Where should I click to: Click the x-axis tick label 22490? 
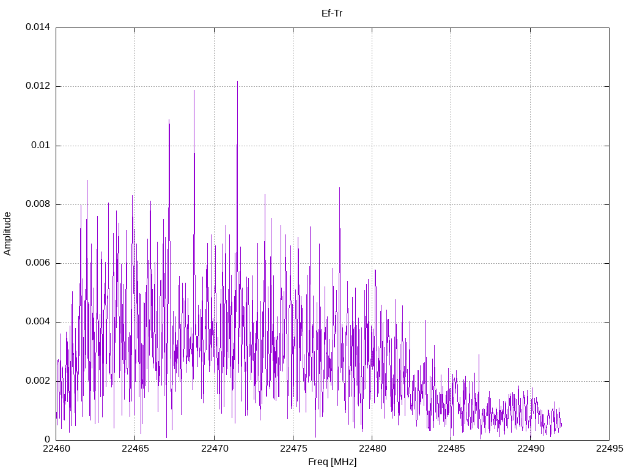531,449
